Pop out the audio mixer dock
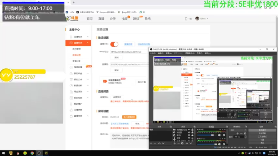 click(227, 127)
